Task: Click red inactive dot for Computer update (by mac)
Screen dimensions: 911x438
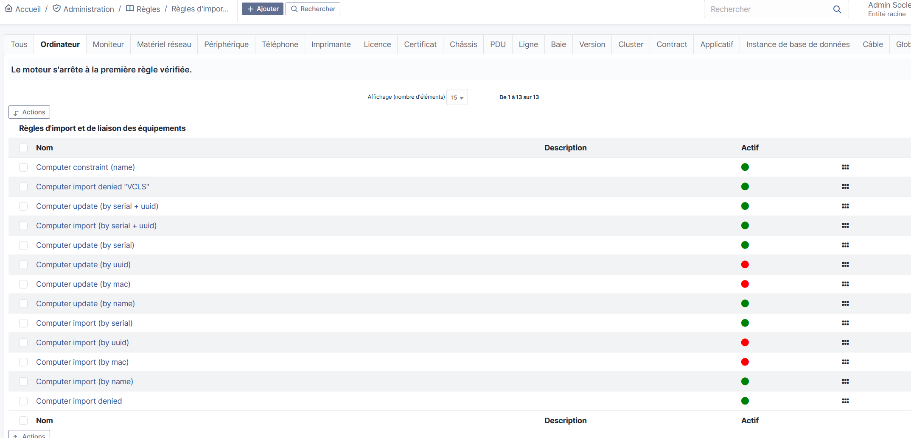Action: point(745,284)
